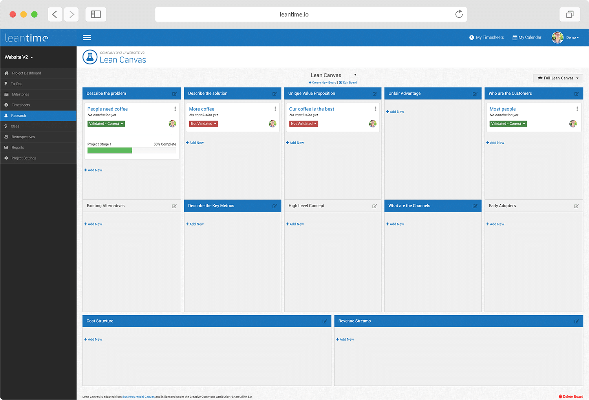Edit the Revenue Streams box
Image resolution: width=589 pixels, height=400 pixels.
(576, 321)
